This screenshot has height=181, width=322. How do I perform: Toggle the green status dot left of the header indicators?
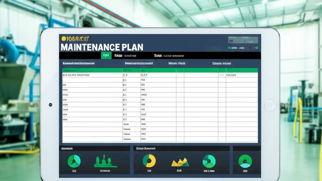[229, 48]
